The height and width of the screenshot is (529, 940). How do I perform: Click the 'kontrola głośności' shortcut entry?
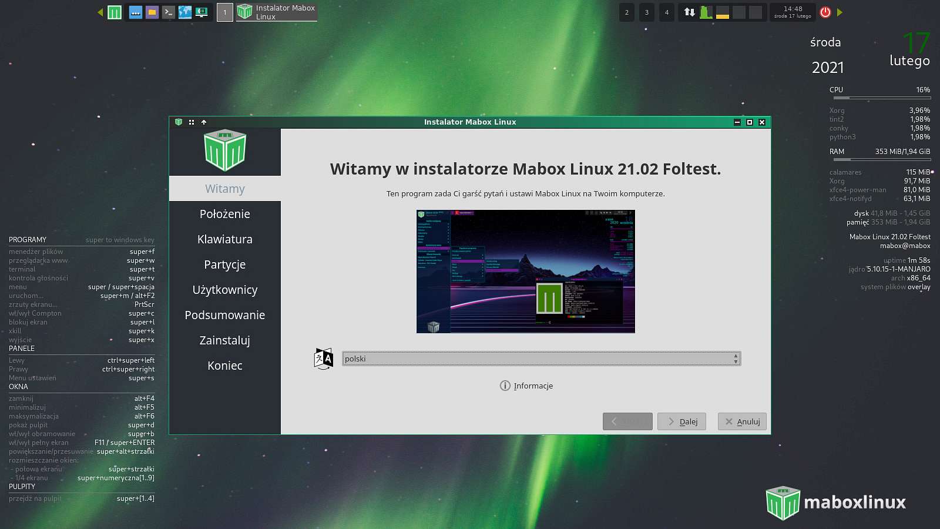point(82,278)
